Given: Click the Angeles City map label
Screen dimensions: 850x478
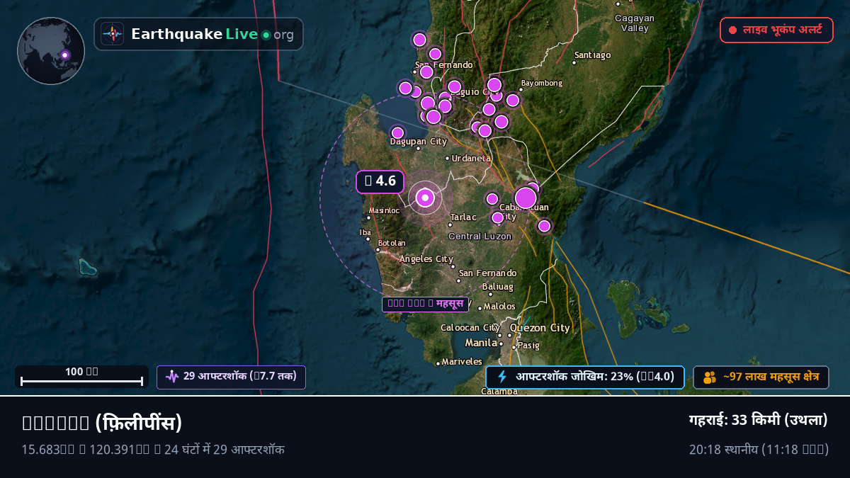Looking at the screenshot, I should [426, 259].
